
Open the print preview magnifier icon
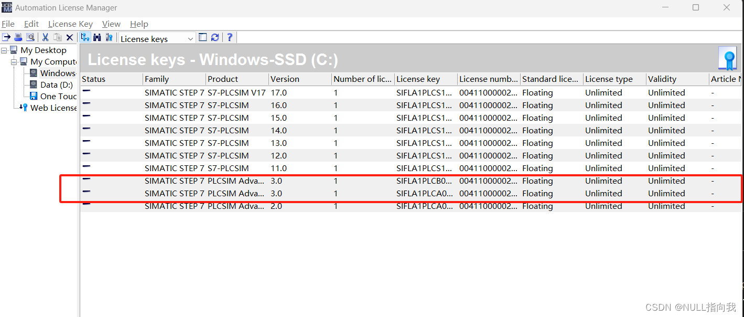(30, 37)
